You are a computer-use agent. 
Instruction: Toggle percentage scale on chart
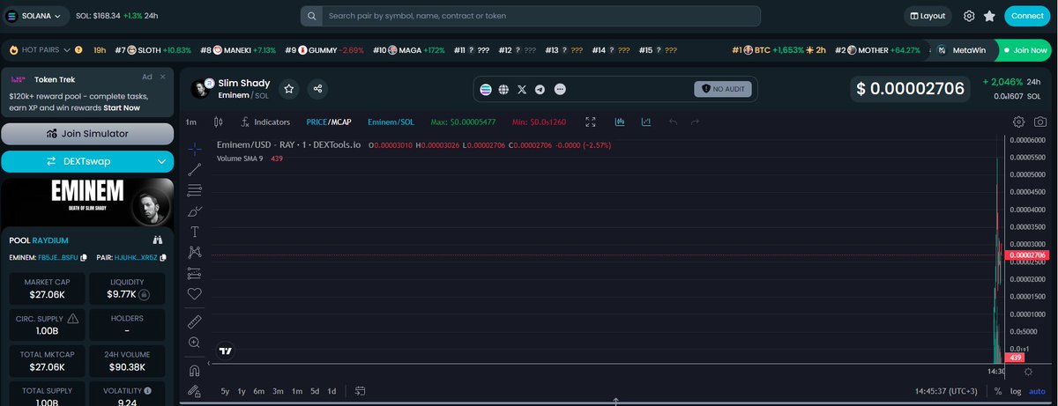pyautogui.click(x=998, y=391)
